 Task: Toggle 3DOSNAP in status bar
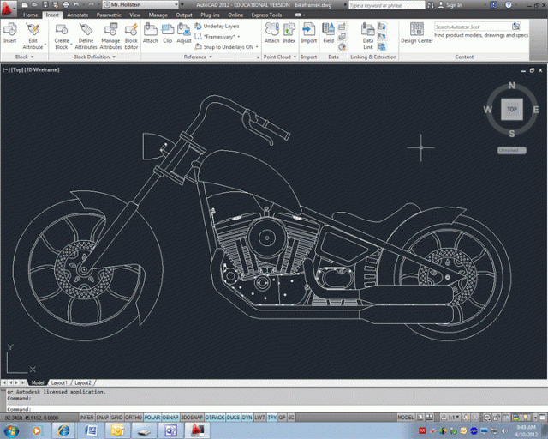pyautogui.click(x=192, y=418)
